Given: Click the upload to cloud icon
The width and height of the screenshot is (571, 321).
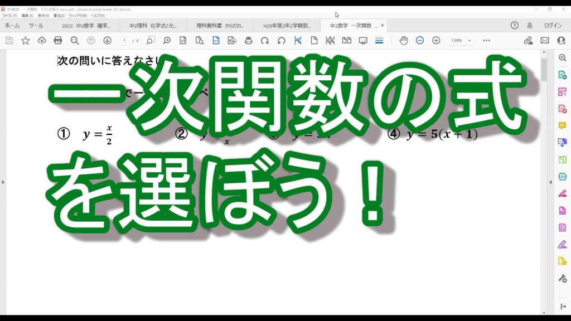Looking at the screenshot, I should (x=42, y=40).
